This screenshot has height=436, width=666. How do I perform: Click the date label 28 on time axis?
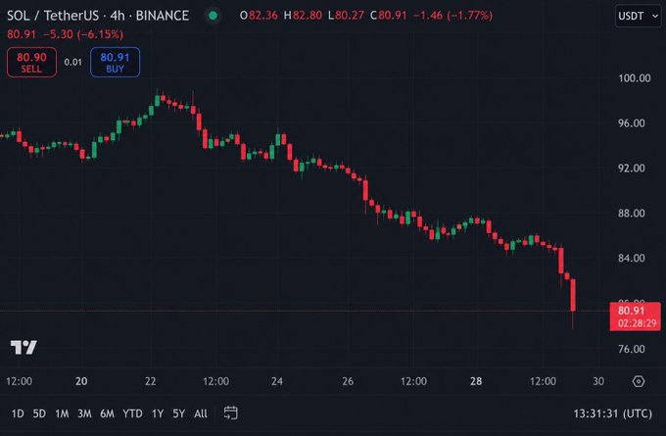[x=476, y=381]
